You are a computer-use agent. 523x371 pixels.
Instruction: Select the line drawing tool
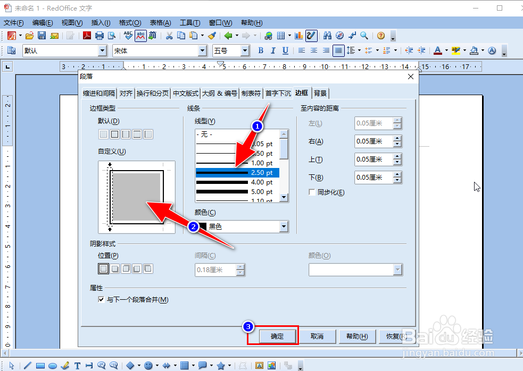[28, 366]
